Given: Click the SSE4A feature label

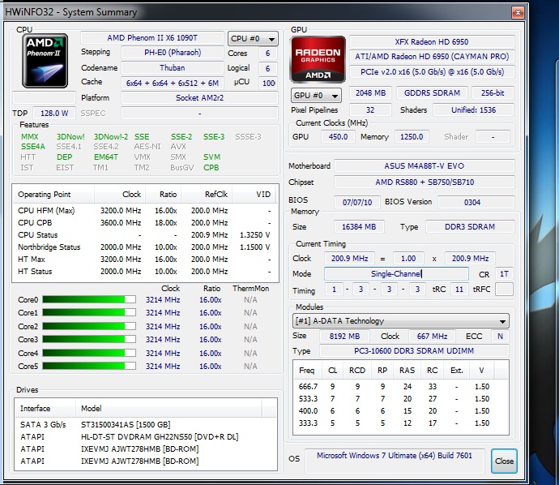Looking at the screenshot, I should click(32, 147).
